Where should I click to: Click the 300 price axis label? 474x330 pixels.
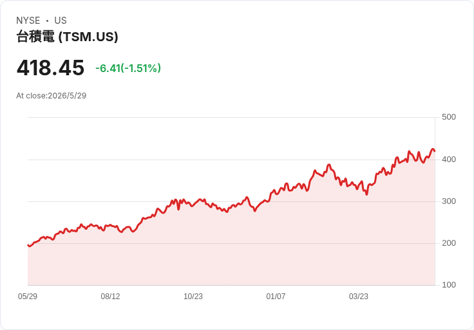coord(449,201)
